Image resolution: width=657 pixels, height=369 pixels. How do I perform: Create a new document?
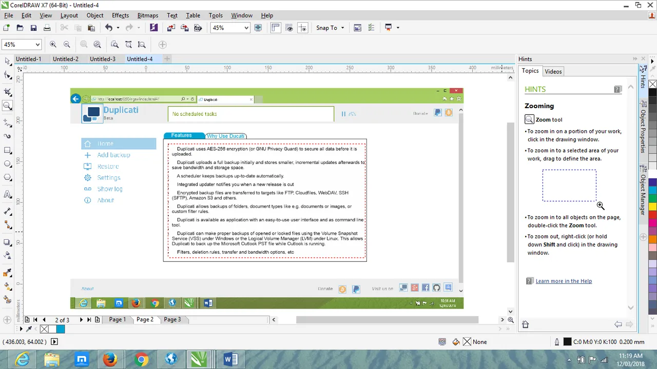pos(6,28)
